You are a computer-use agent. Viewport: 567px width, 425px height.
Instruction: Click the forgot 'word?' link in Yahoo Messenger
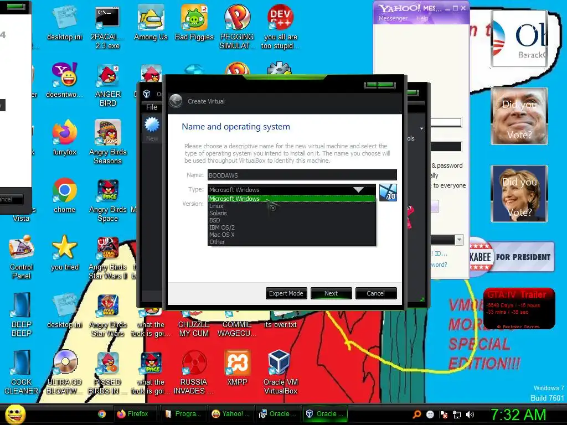pyautogui.click(x=439, y=265)
